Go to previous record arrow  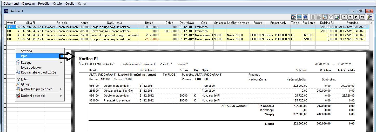tap(350, 17)
